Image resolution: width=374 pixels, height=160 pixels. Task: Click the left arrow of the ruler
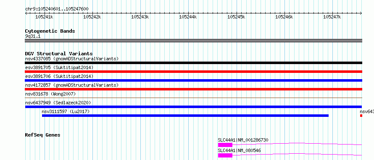26,13
